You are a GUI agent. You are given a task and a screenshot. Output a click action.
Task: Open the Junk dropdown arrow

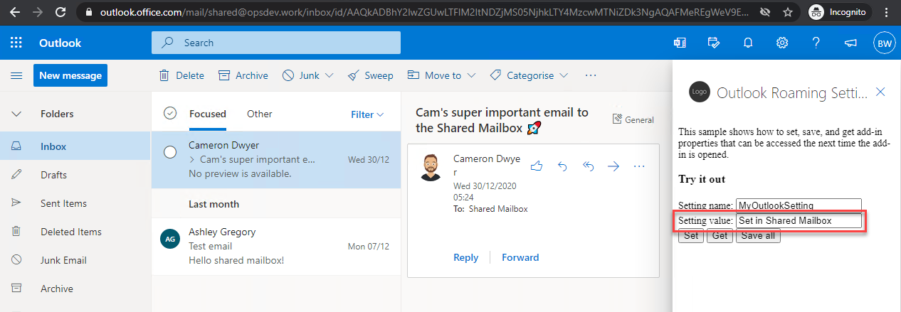[x=330, y=76]
